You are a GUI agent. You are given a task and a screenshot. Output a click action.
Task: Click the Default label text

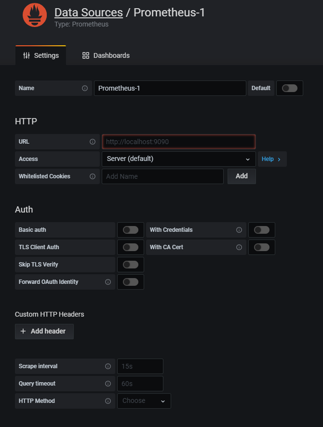(261, 88)
